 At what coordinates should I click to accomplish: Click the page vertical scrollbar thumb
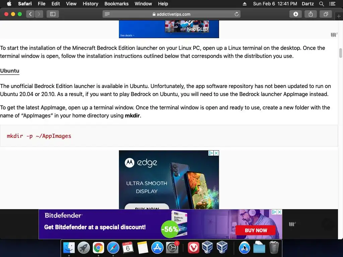(340, 53)
